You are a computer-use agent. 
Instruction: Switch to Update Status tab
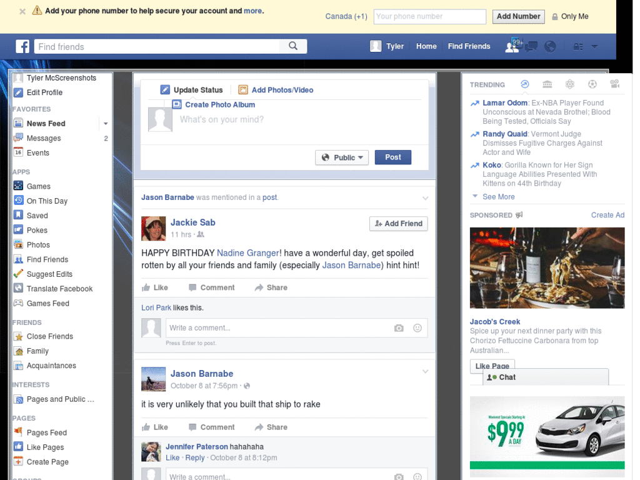pos(191,90)
